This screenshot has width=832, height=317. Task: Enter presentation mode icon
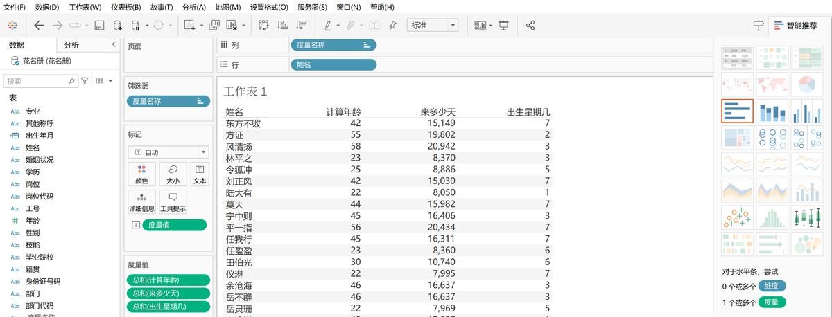coord(503,26)
